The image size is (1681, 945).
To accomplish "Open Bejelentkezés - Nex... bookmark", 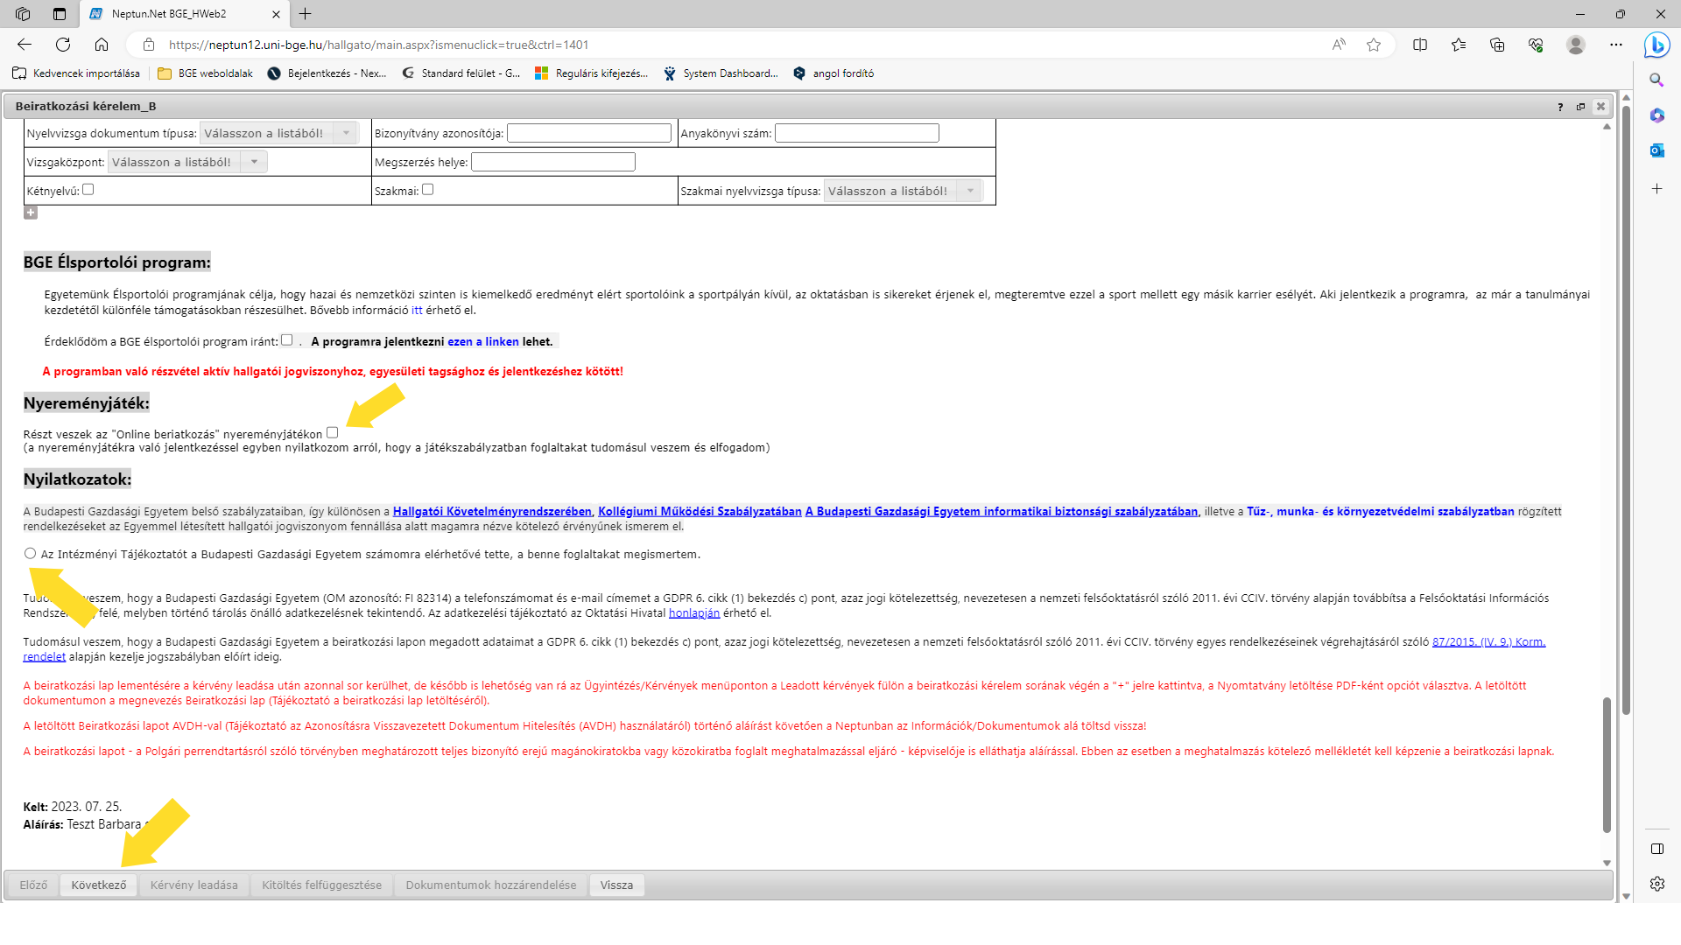I will [x=327, y=73].
